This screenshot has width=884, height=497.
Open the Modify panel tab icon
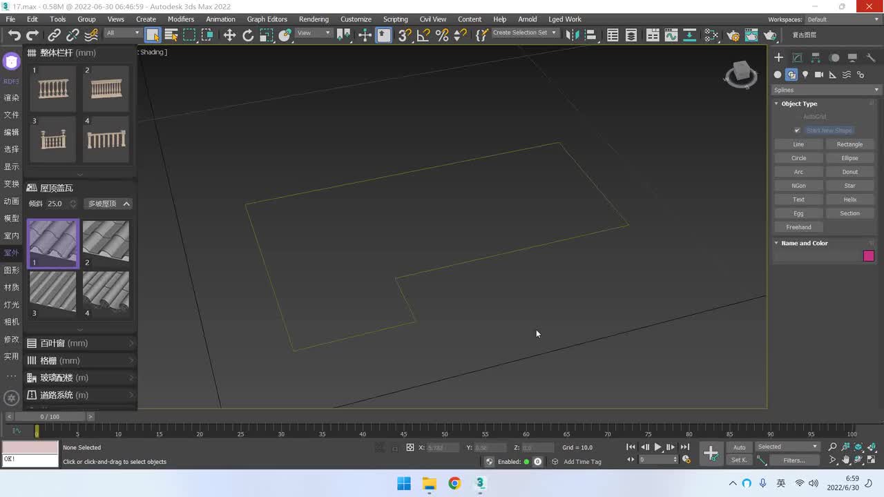(x=797, y=58)
